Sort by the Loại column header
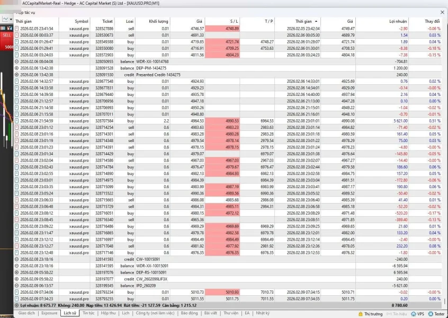Viewport: 448px width, 318px height. pyautogui.click(x=124, y=21)
